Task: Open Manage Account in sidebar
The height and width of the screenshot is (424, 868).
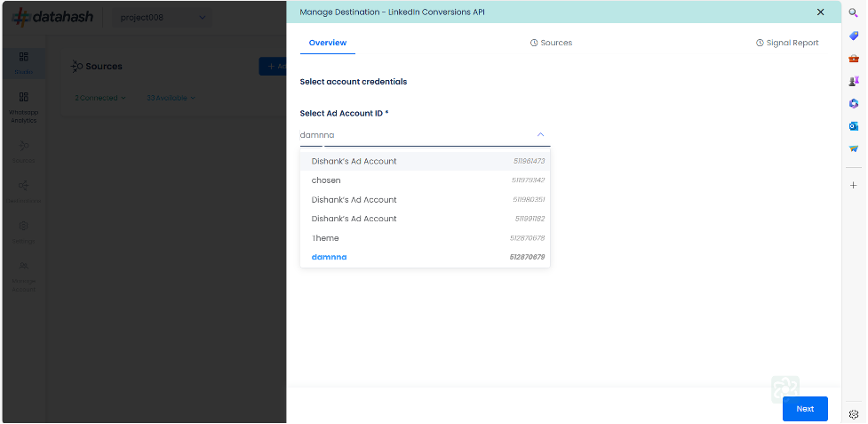Action: click(x=24, y=276)
